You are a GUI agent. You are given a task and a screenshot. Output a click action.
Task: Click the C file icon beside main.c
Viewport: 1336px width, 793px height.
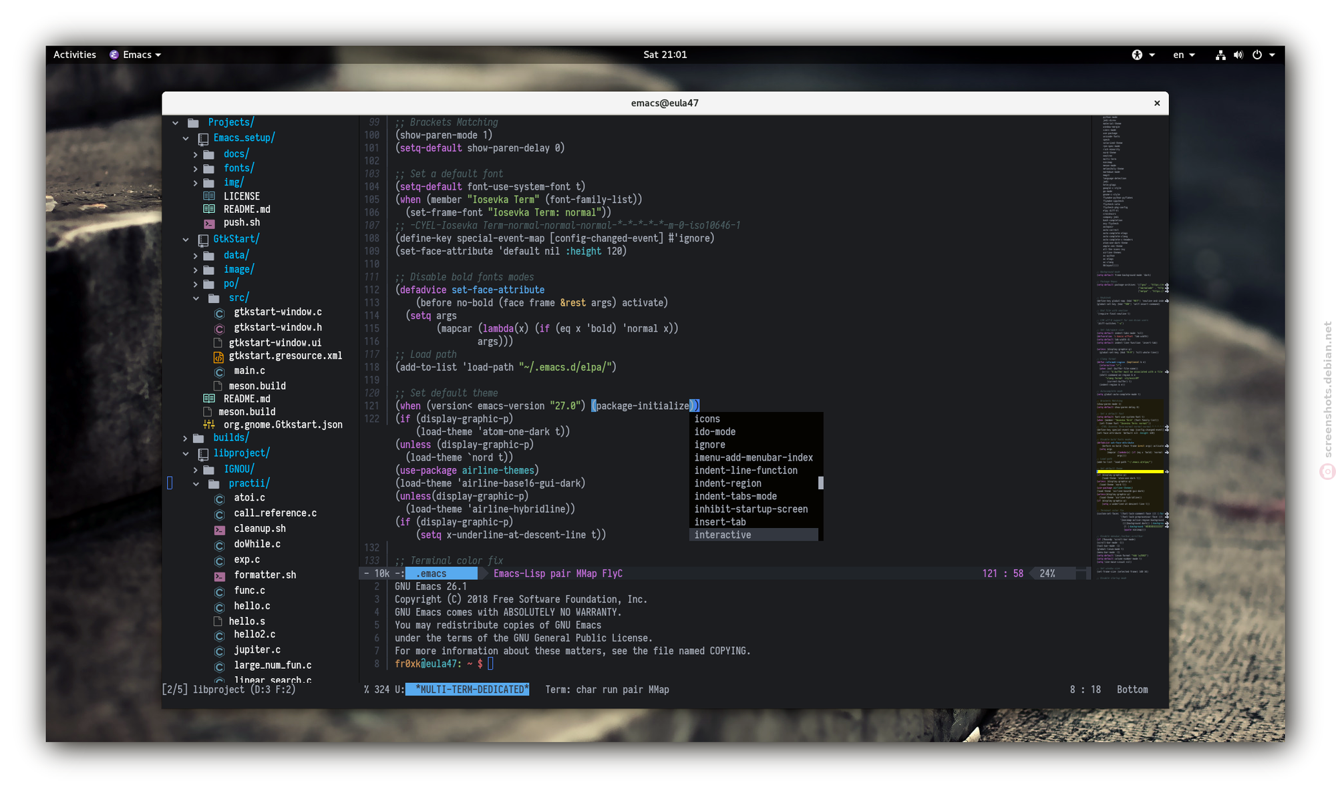[219, 372]
